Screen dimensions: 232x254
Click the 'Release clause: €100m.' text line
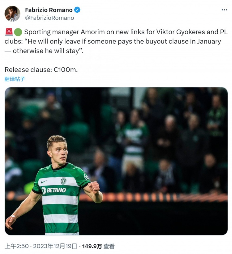41,69
